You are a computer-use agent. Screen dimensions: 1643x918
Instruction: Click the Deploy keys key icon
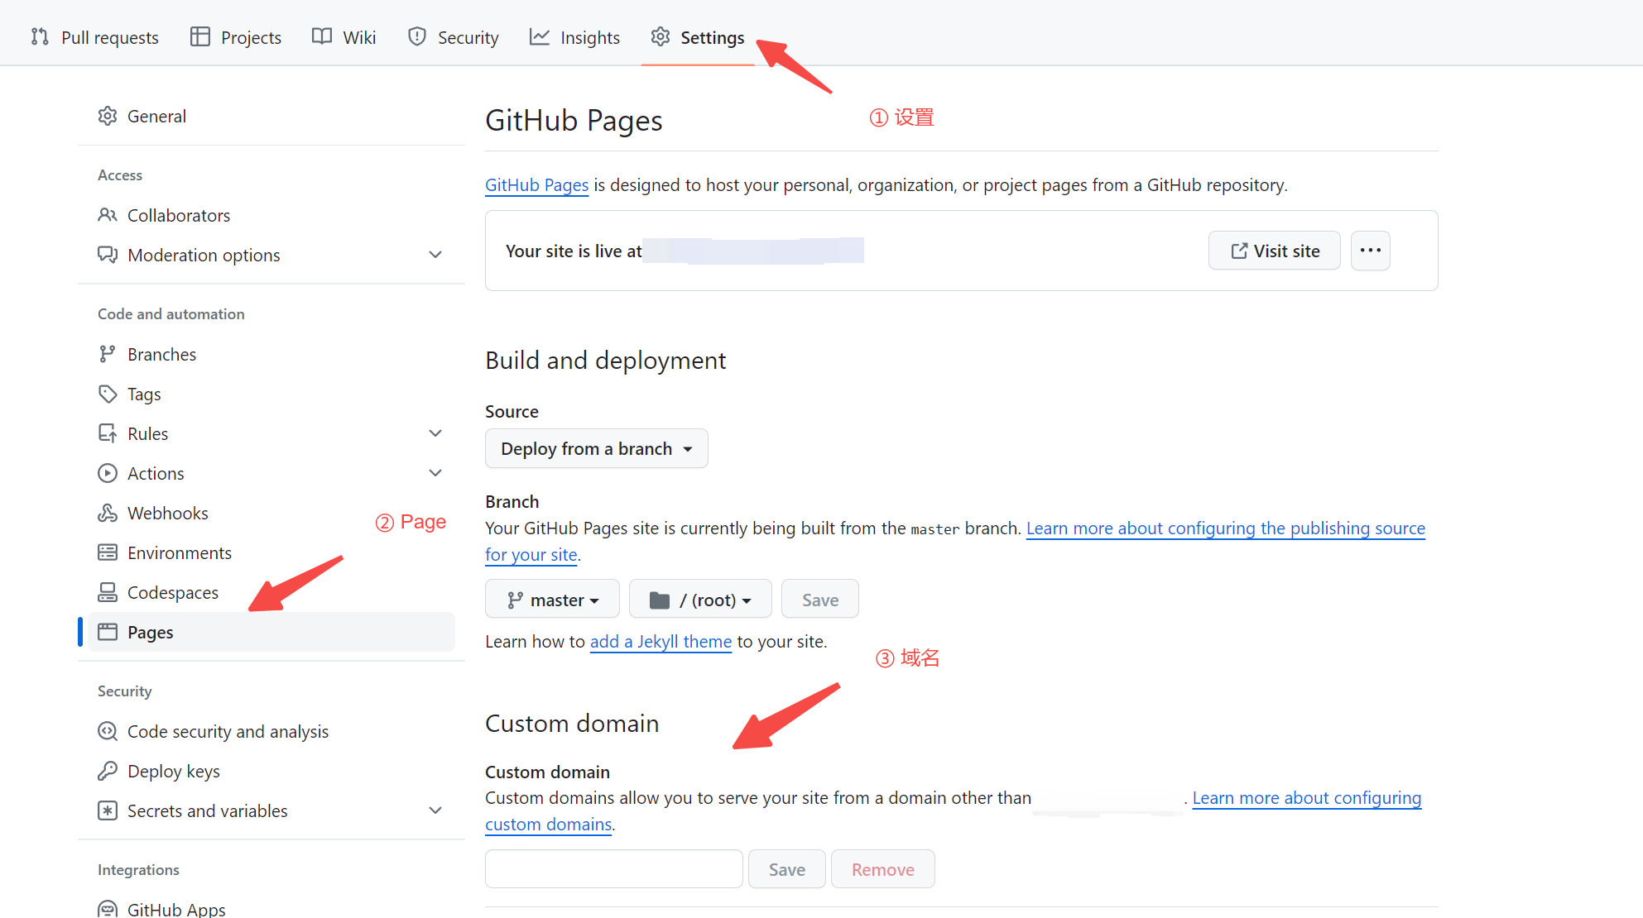(x=108, y=771)
